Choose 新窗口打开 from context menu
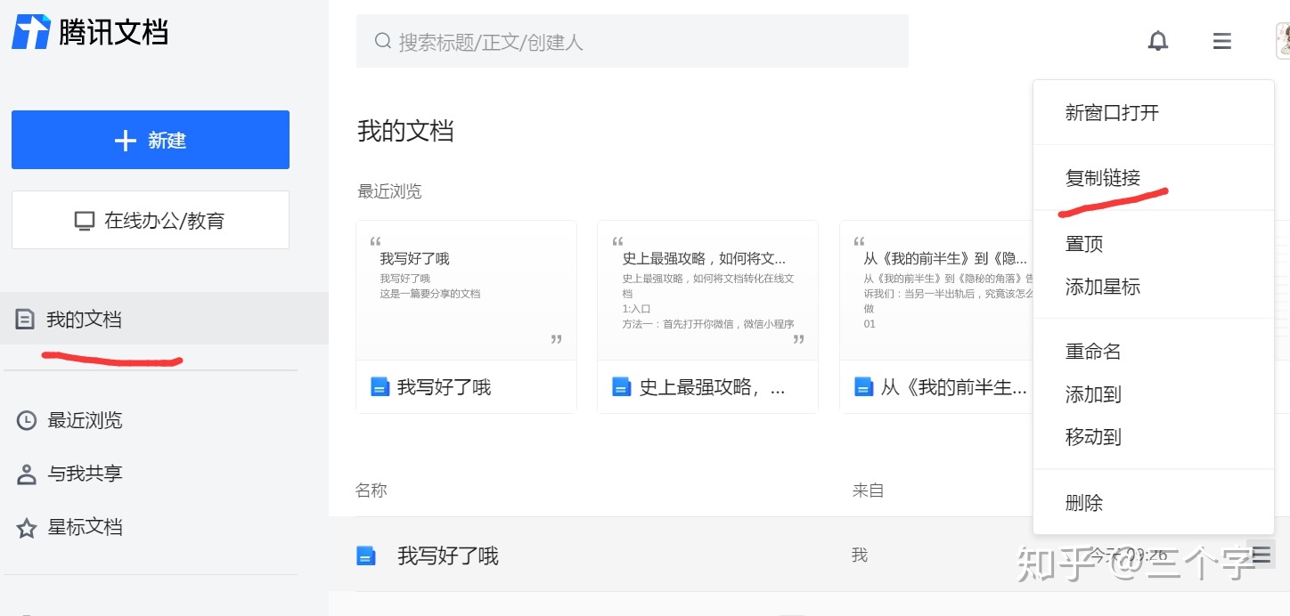This screenshot has height=616, width=1290. pos(1112,113)
